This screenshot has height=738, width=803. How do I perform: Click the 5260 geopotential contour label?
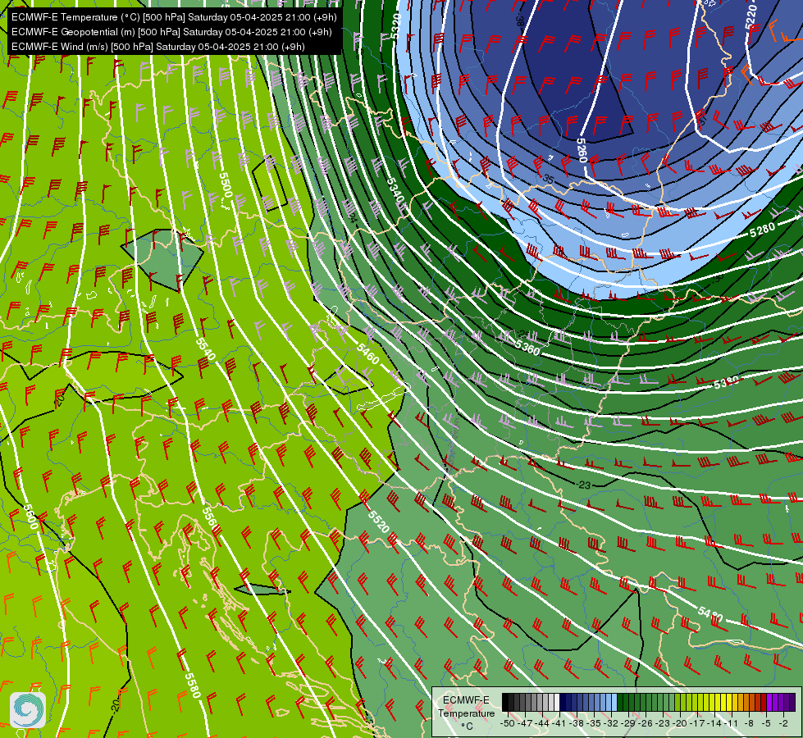(x=582, y=150)
